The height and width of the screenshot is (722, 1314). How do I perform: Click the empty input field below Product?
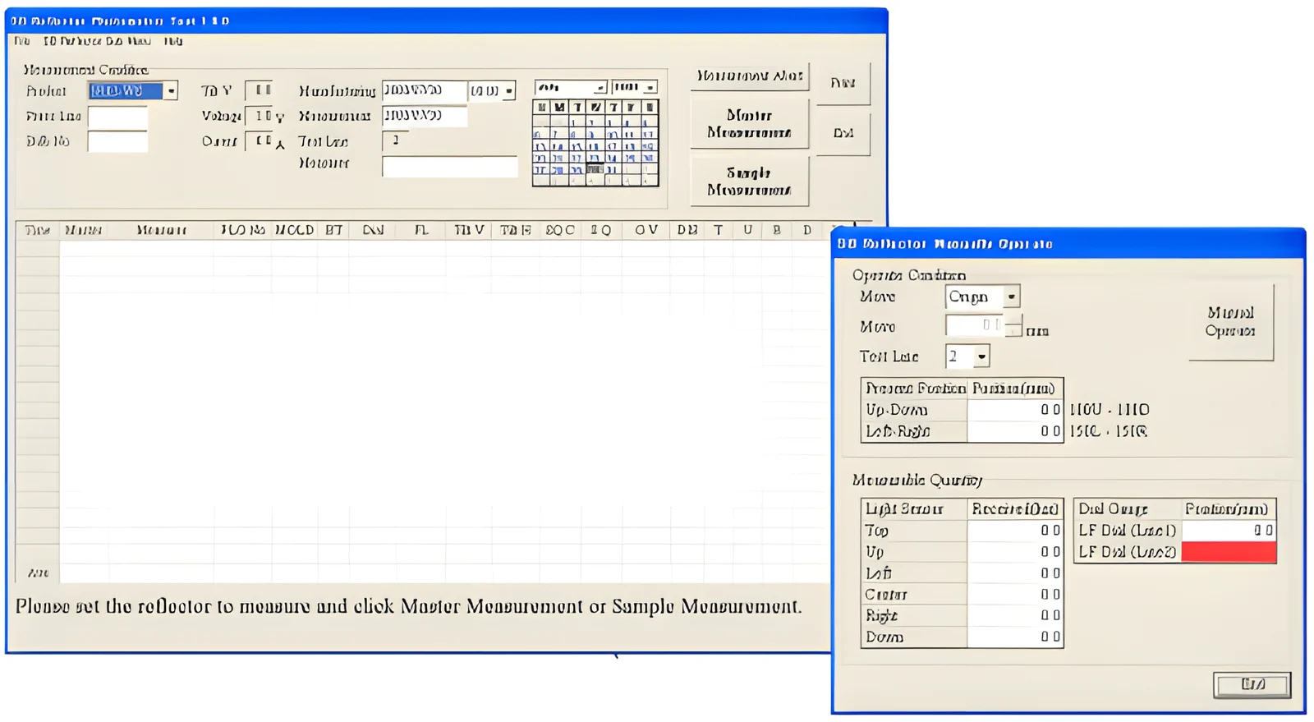pos(117,117)
